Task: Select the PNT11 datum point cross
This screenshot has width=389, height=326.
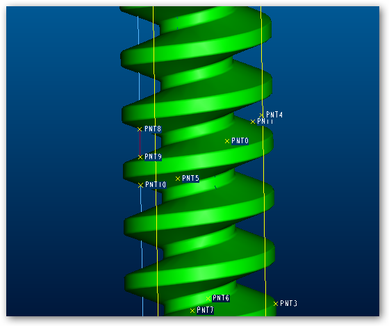Action: pyautogui.click(x=253, y=122)
